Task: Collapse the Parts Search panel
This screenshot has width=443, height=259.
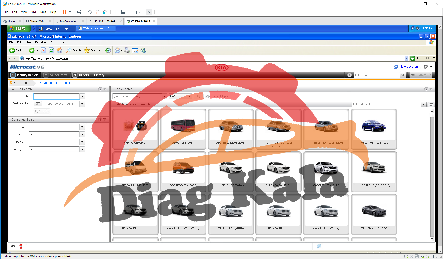Action: tap(431, 89)
